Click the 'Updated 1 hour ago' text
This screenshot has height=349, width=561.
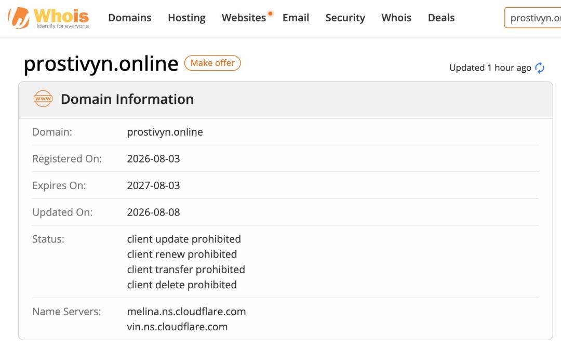[x=490, y=68]
